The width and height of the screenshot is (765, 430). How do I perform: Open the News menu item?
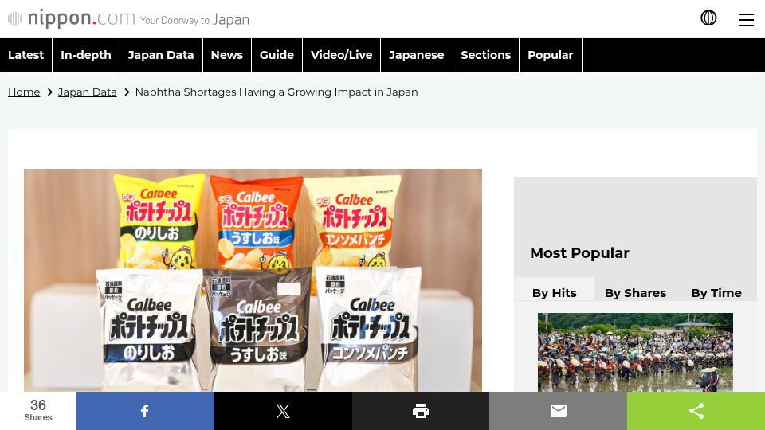click(227, 55)
